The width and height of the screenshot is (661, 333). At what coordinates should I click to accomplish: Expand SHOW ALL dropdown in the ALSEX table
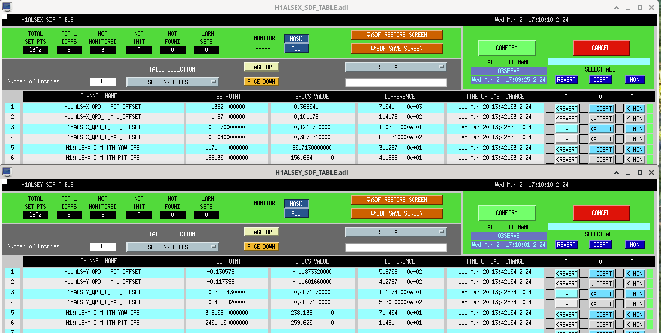pos(396,67)
